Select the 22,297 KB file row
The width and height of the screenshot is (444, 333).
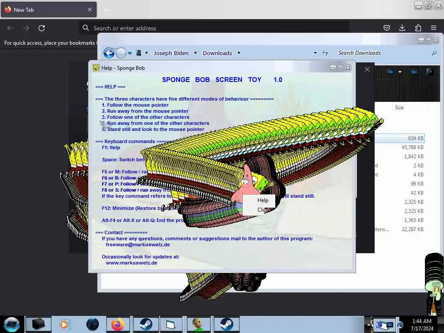399,229
